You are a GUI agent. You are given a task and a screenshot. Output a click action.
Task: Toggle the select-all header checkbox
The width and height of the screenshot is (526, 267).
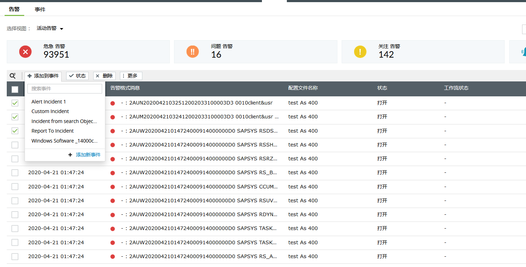pos(15,89)
